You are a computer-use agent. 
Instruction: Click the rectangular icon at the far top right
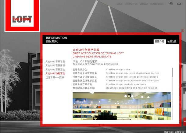coord(179,4)
